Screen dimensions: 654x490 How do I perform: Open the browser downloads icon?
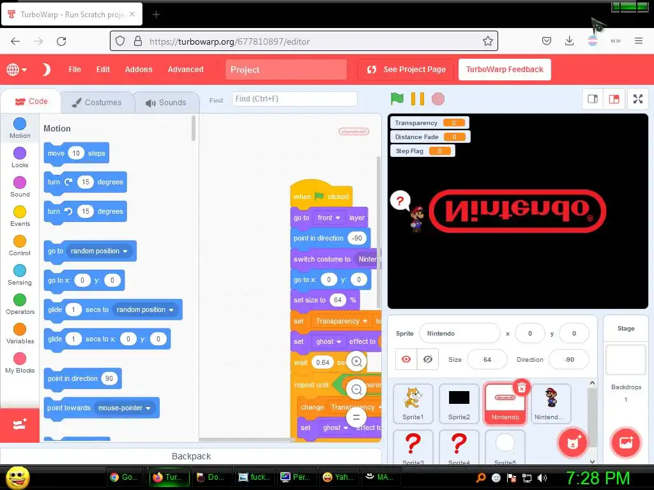tap(569, 41)
